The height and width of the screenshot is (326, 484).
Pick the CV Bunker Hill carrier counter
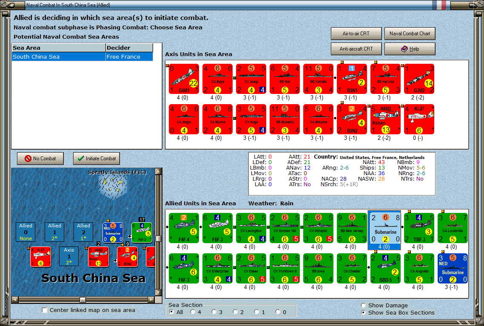(285, 228)
